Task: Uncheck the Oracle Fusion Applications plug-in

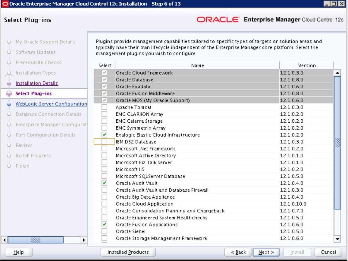Action: [104, 224]
